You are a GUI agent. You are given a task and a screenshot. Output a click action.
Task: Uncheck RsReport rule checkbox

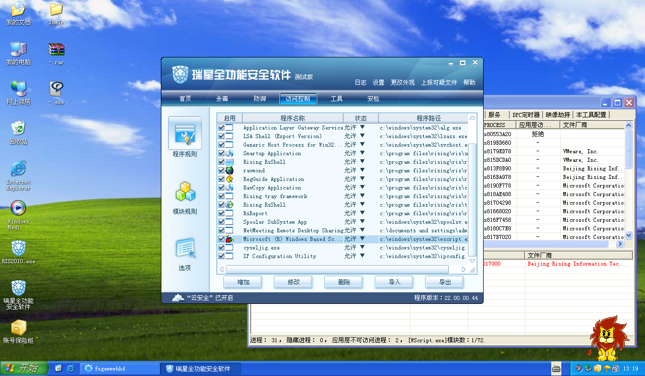[x=221, y=213]
